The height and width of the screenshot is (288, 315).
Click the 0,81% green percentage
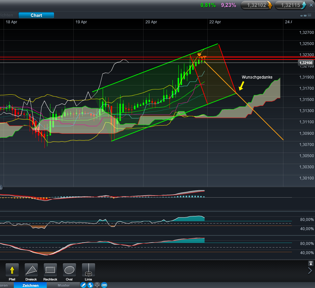208,5
